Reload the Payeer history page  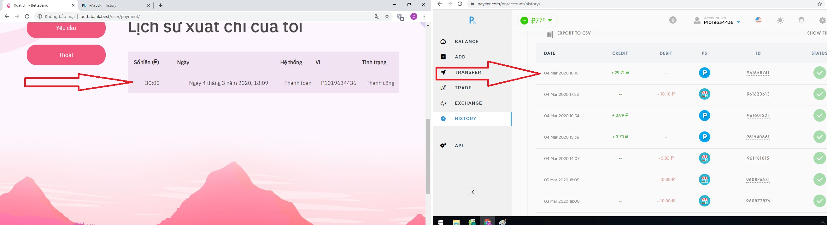[460, 4]
